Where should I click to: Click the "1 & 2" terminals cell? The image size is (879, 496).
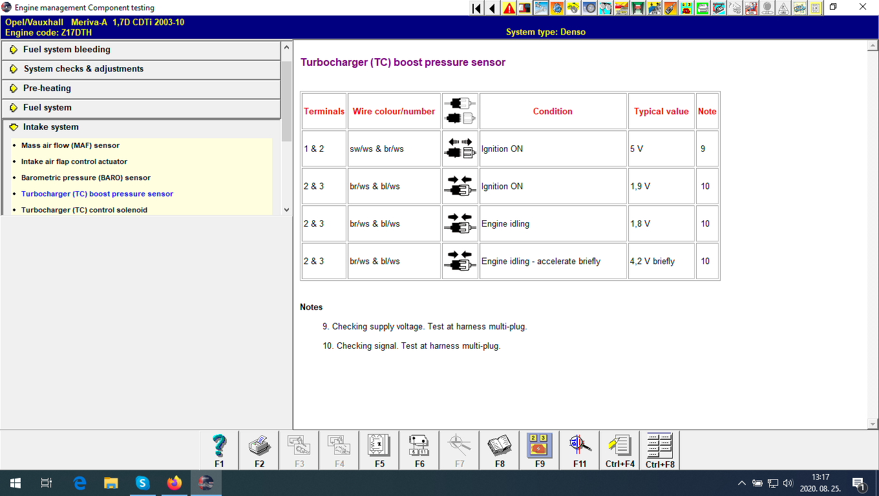[x=324, y=149]
